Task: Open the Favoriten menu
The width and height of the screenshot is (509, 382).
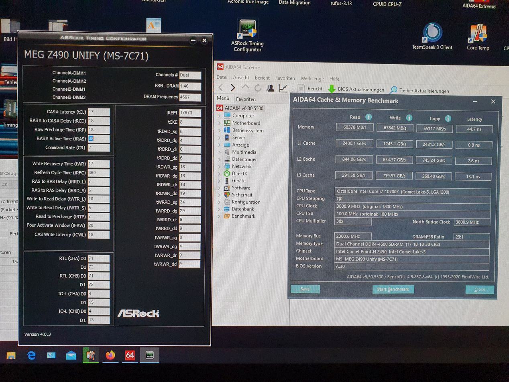Action: (x=285, y=78)
